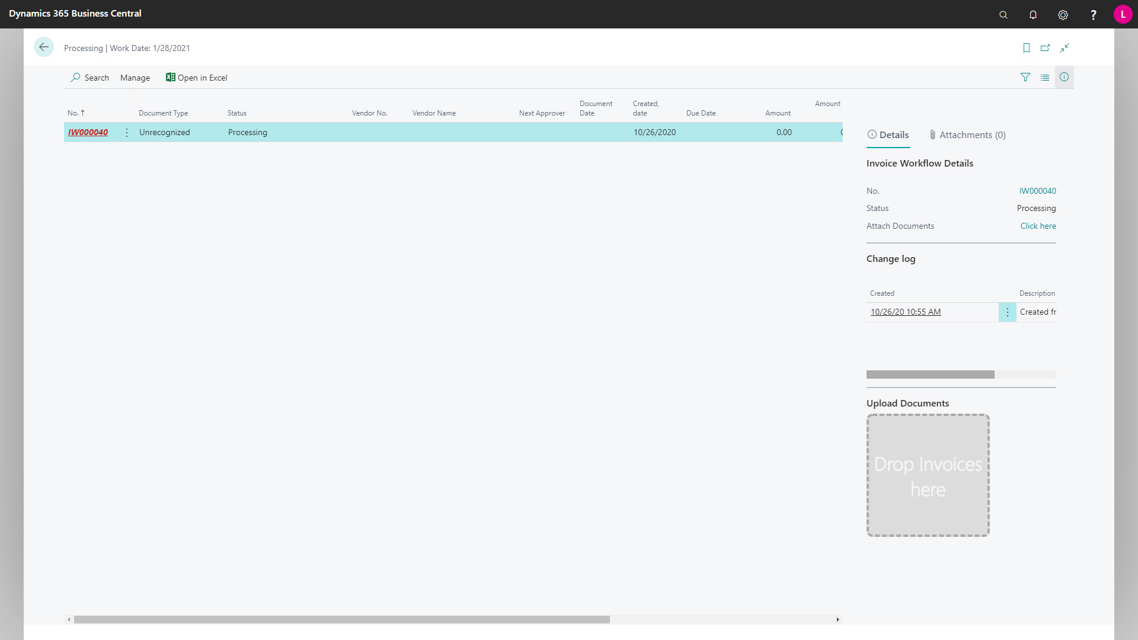Viewport: 1138px width, 640px height.
Task: Click the information panel icon
Action: click(x=1064, y=78)
